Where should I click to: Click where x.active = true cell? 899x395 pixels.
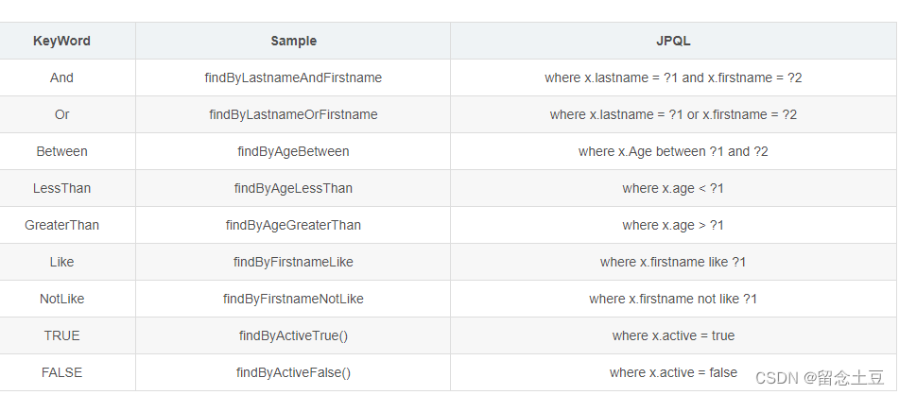point(673,335)
